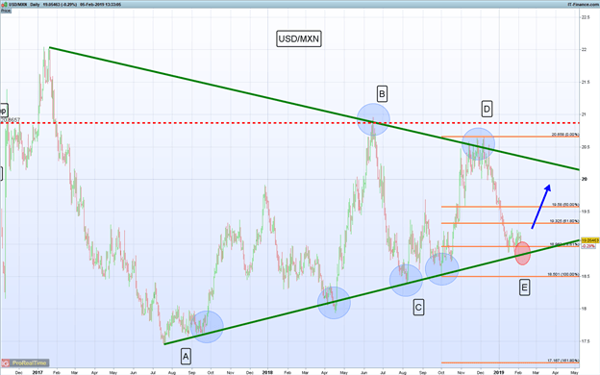Click the Price label under title bar

coord(6,11)
